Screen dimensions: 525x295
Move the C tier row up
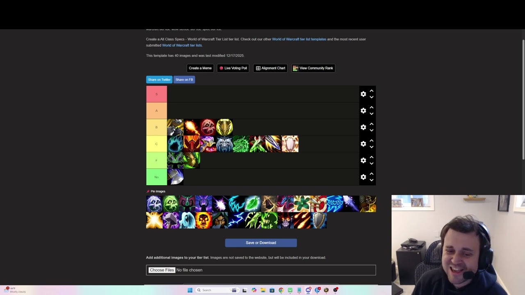click(372, 141)
